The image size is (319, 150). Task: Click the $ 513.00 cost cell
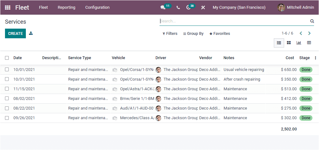click(x=289, y=89)
